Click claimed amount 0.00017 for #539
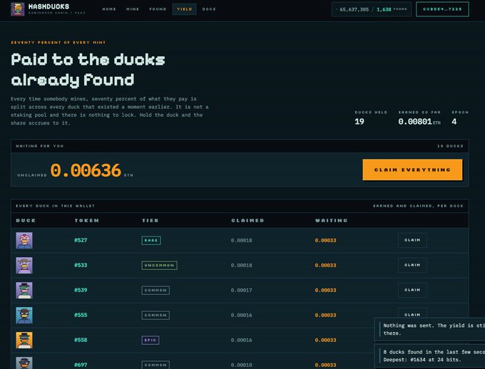485x369 pixels. (242, 290)
